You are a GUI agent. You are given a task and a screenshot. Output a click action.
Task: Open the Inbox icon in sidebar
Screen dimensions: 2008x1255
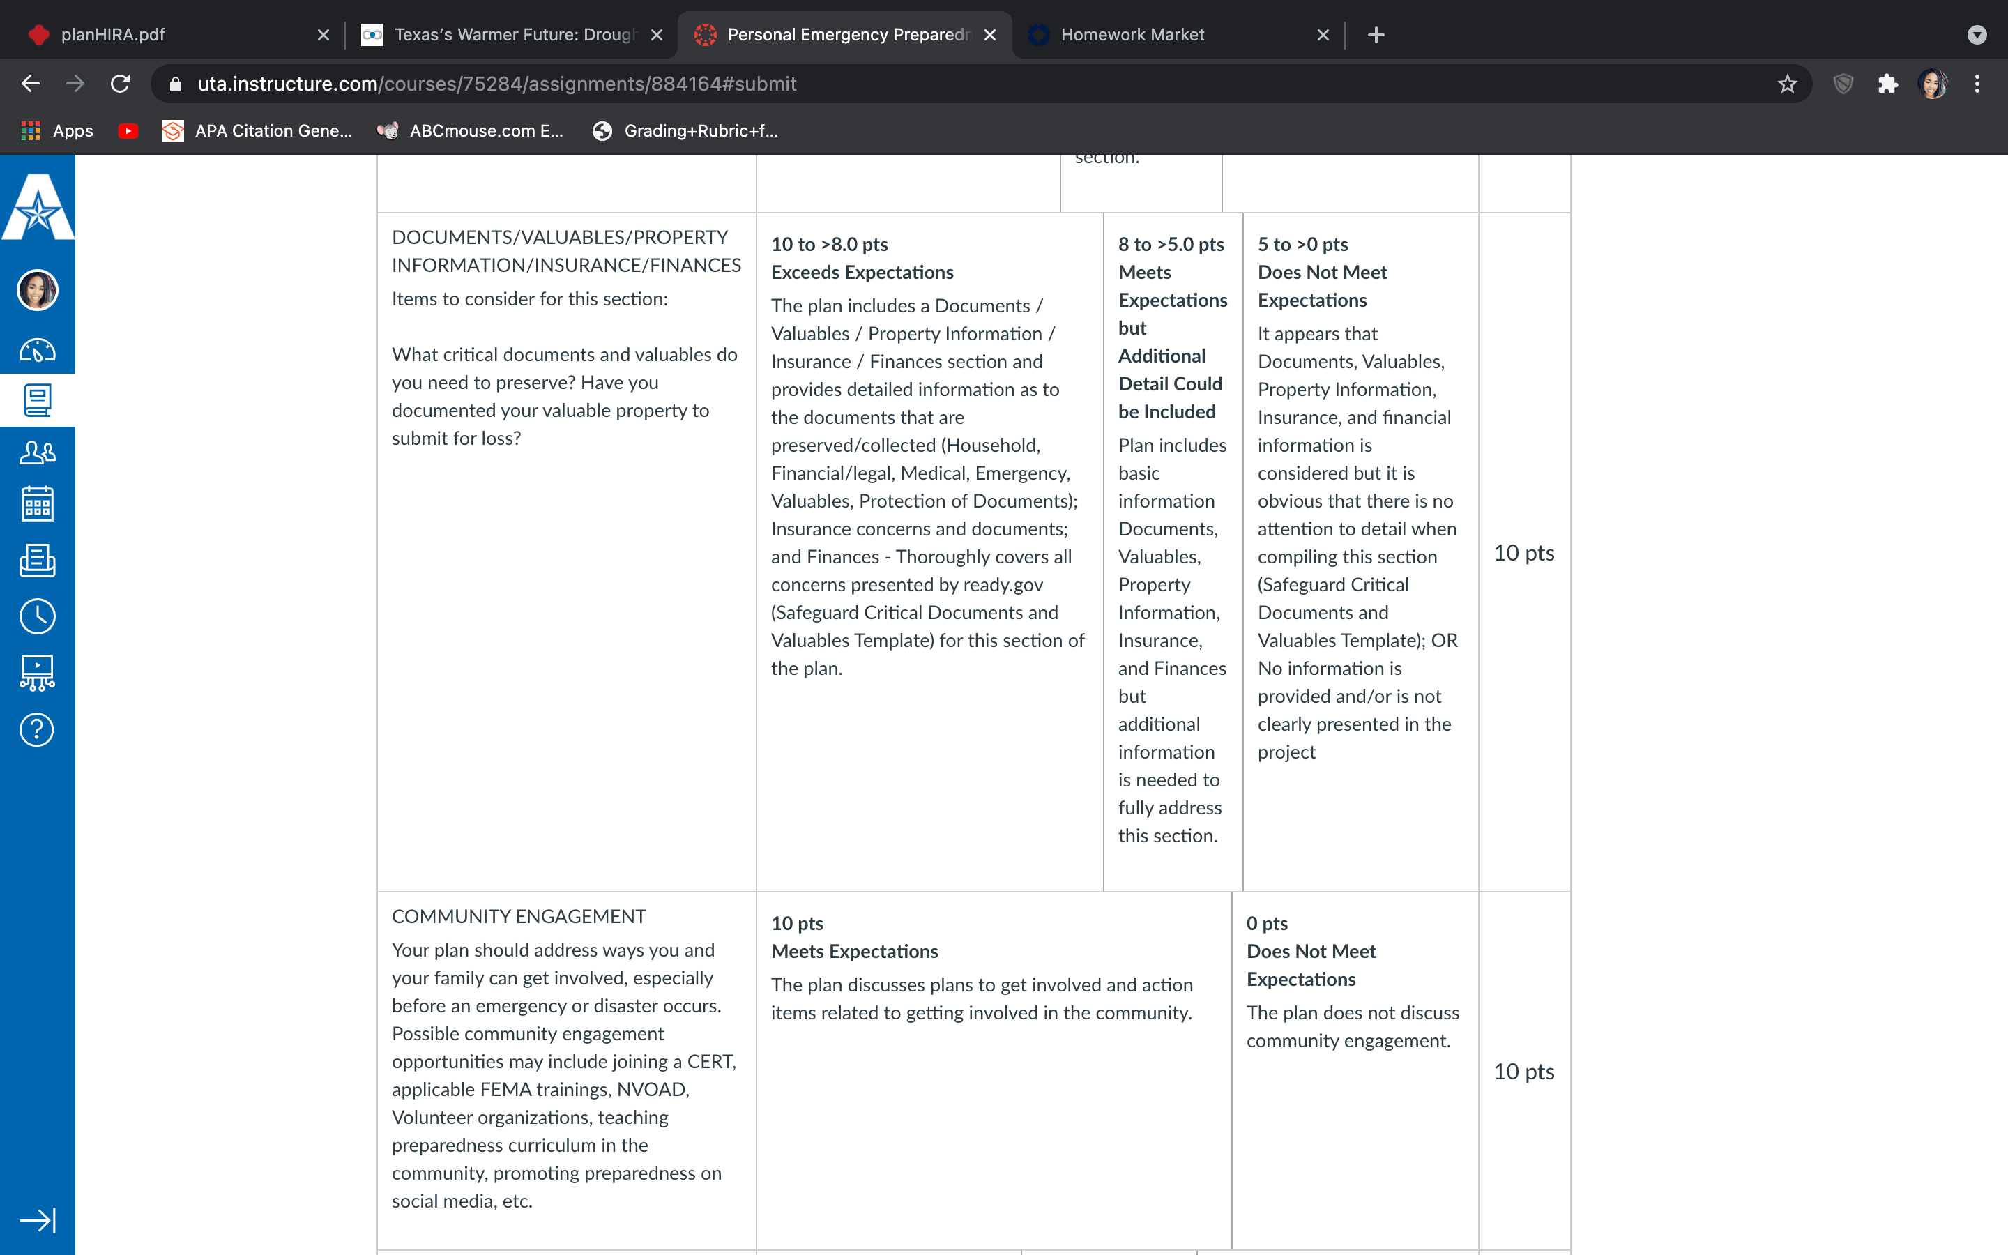pos(38,561)
